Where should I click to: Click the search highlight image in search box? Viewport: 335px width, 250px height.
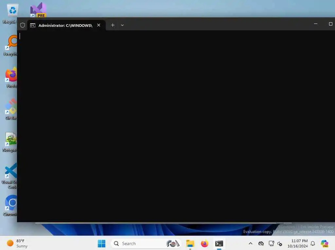(x=173, y=243)
